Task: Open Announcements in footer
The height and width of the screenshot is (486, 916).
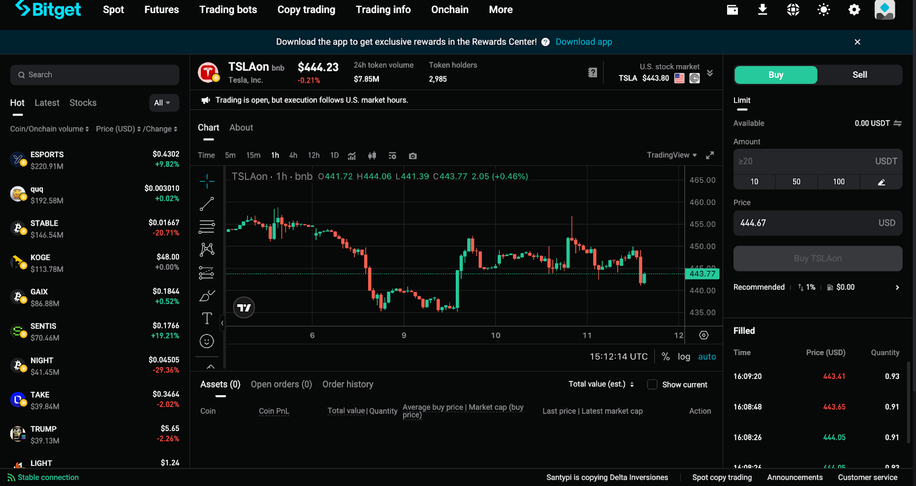Action: [x=795, y=477]
